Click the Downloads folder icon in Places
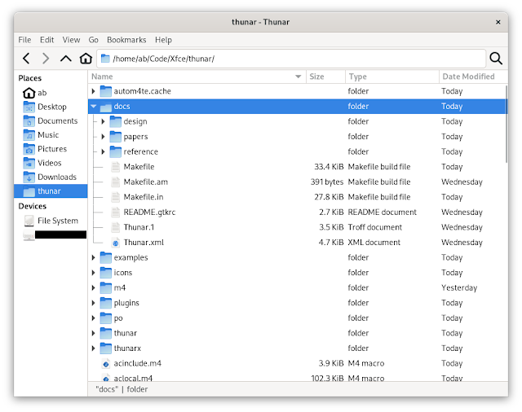Image resolution: width=522 pixels, height=412 pixels. click(x=29, y=177)
